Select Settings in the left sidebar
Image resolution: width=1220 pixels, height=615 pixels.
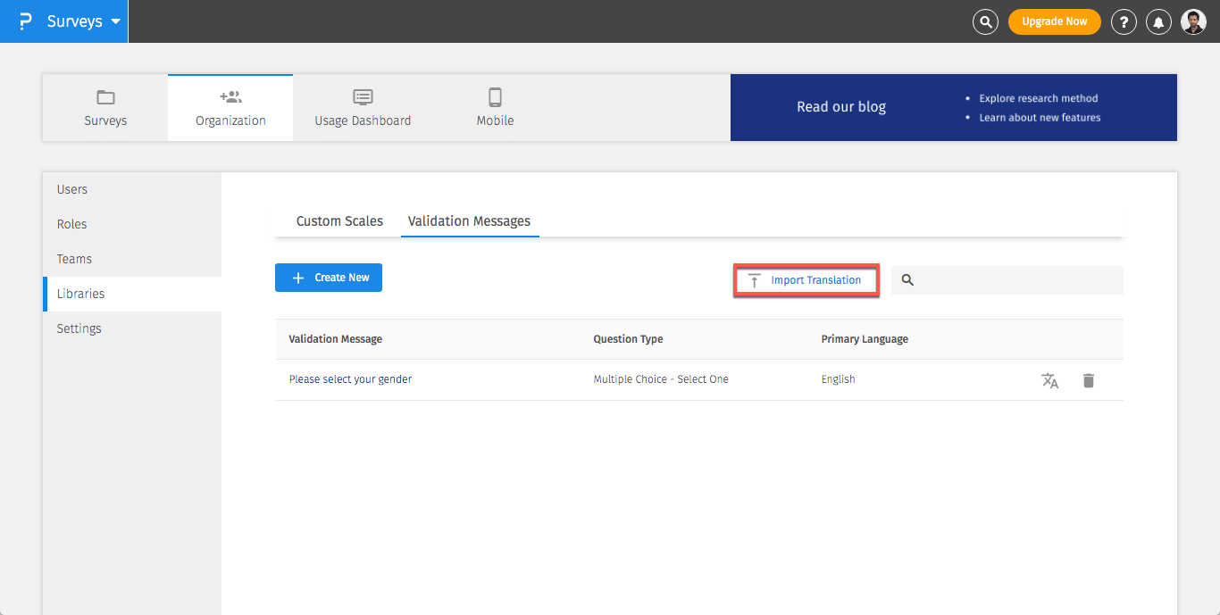click(x=79, y=328)
